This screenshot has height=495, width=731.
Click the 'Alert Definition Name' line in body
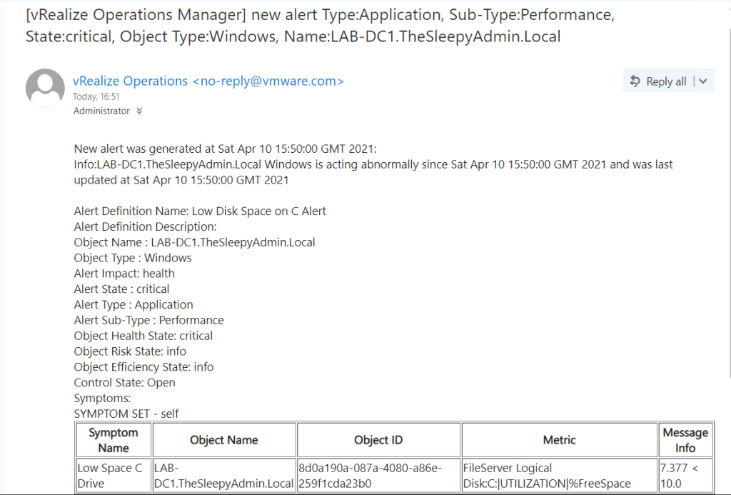(200, 211)
